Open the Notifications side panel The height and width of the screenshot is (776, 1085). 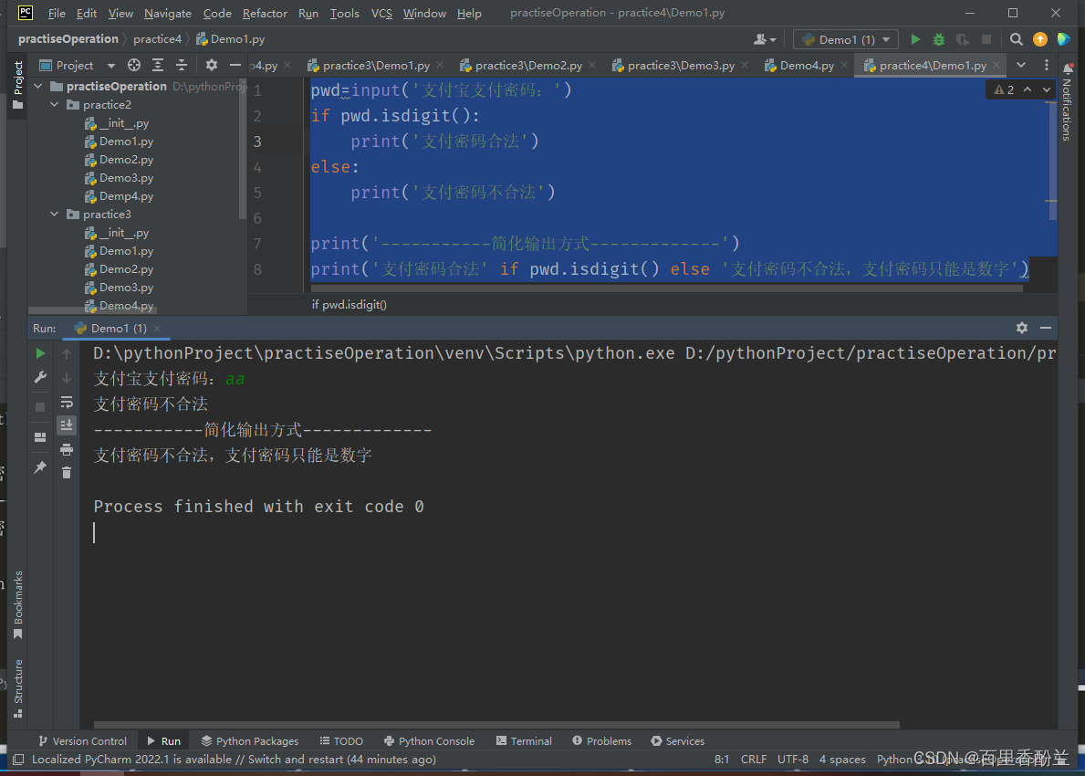point(1067,101)
